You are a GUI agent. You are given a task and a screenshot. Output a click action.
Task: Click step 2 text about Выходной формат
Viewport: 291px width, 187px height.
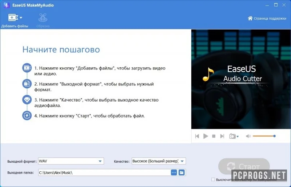[x=94, y=87]
